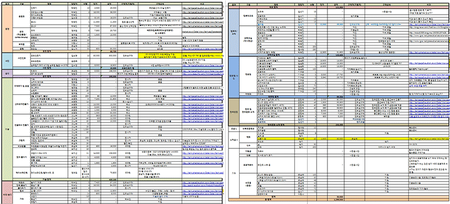450x204 pixels.
Task: Select the pink dotted category cell in left sheet
Action: click(7, 192)
